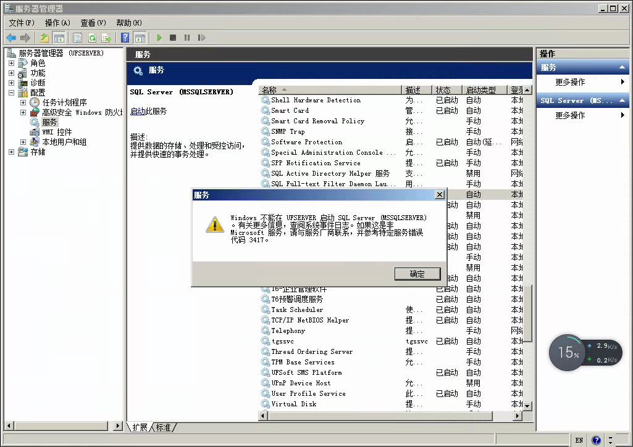The image size is (633, 447).
Task: Click the help icon in the taskbar tray
Action: click(597, 440)
